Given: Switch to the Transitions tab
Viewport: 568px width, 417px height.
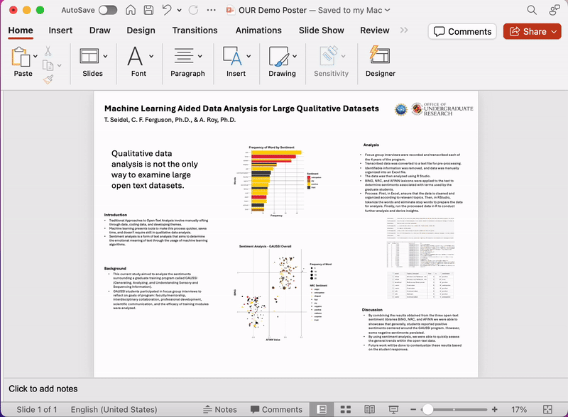Looking at the screenshot, I should point(195,30).
